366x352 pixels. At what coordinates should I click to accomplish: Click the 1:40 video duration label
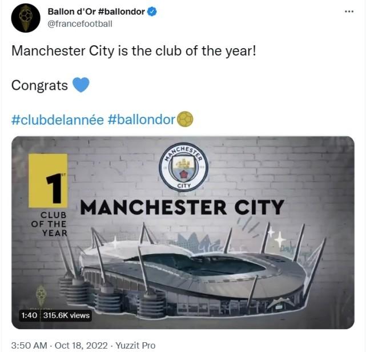tap(28, 315)
